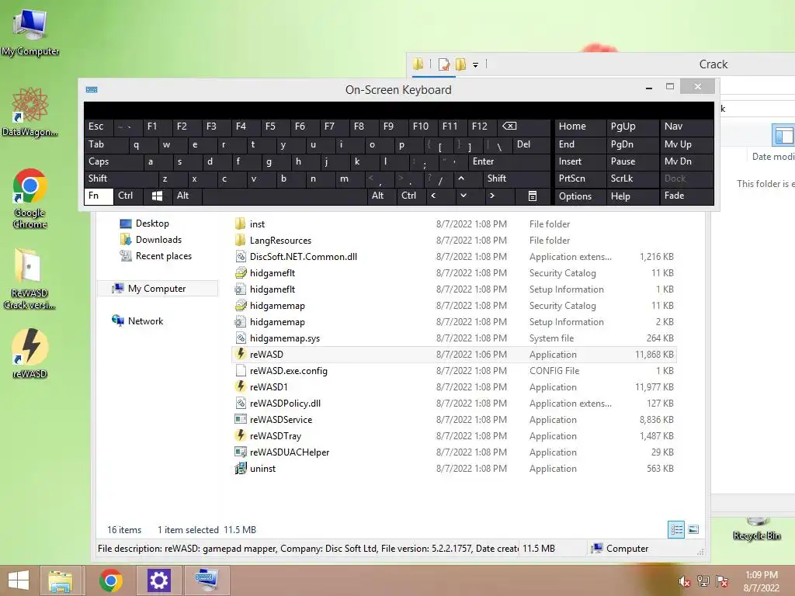Select the reWASDService application
The width and height of the screenshot is (795, 596).
point(454,419)
